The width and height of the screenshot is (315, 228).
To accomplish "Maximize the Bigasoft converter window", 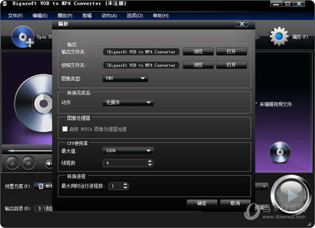I will [x=288, y=3].
